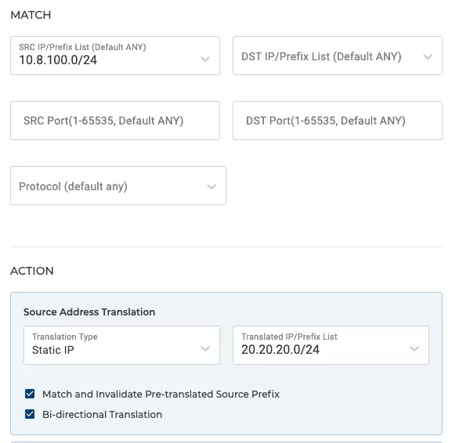Uncheck Match and Invalidate Pre-translated Source Prefix checkbox
The image size is (452, 443).
[30, 394]
